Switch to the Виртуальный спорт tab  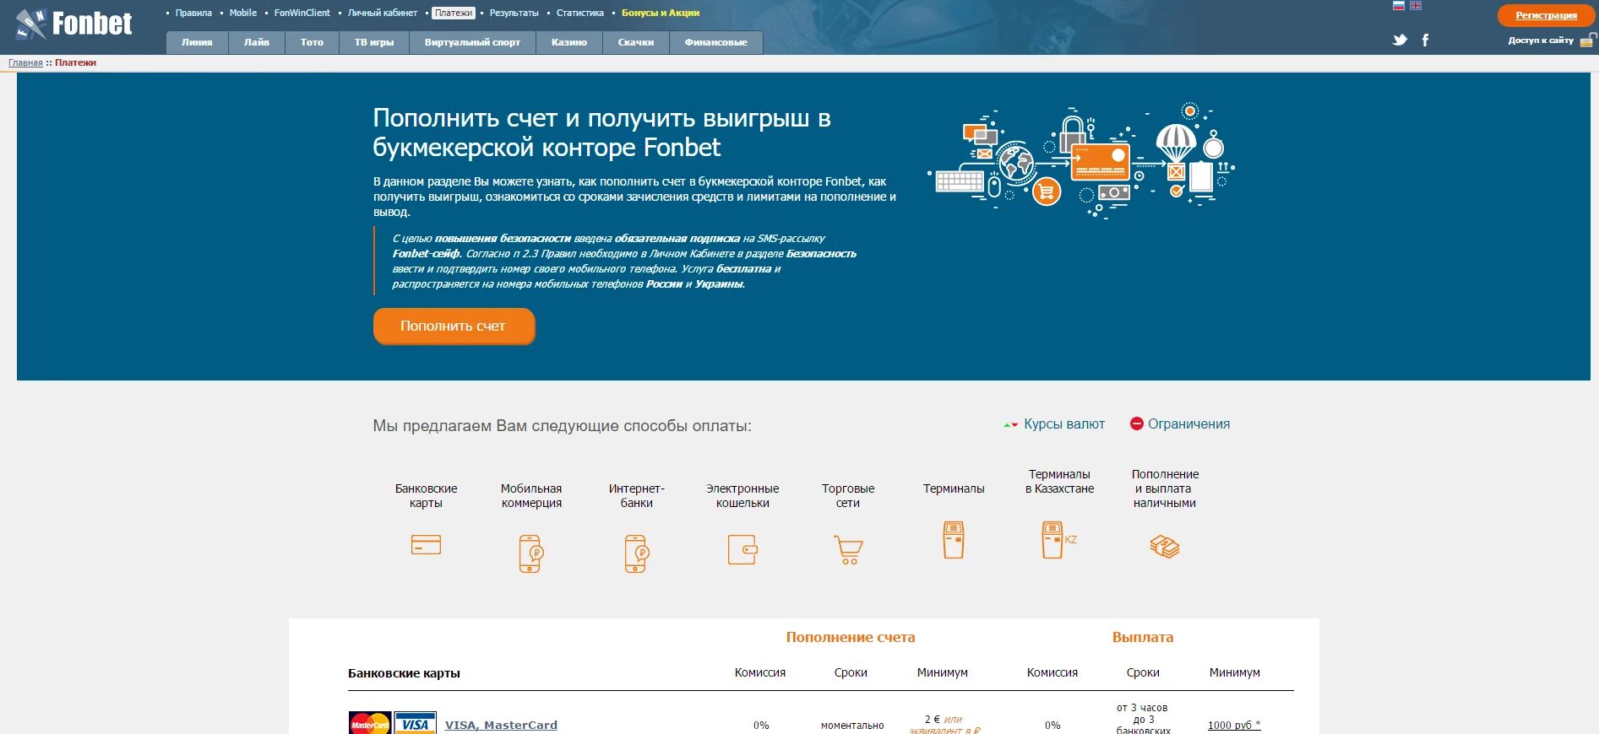pyautogui.click(x=472, y=42)
